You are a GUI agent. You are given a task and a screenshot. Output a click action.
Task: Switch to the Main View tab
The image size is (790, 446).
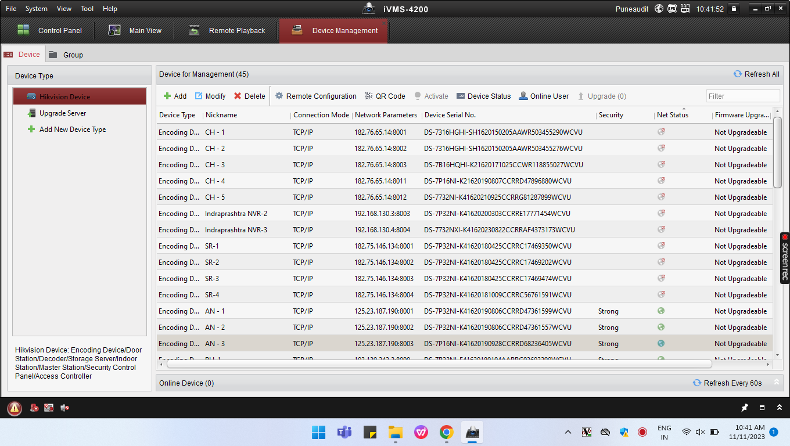click(x=135, y=31)
